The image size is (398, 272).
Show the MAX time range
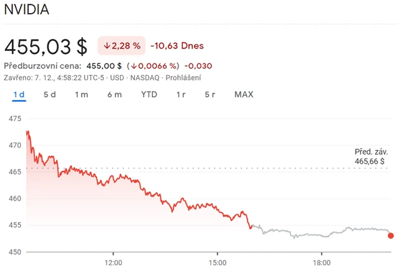click(244, 94)
